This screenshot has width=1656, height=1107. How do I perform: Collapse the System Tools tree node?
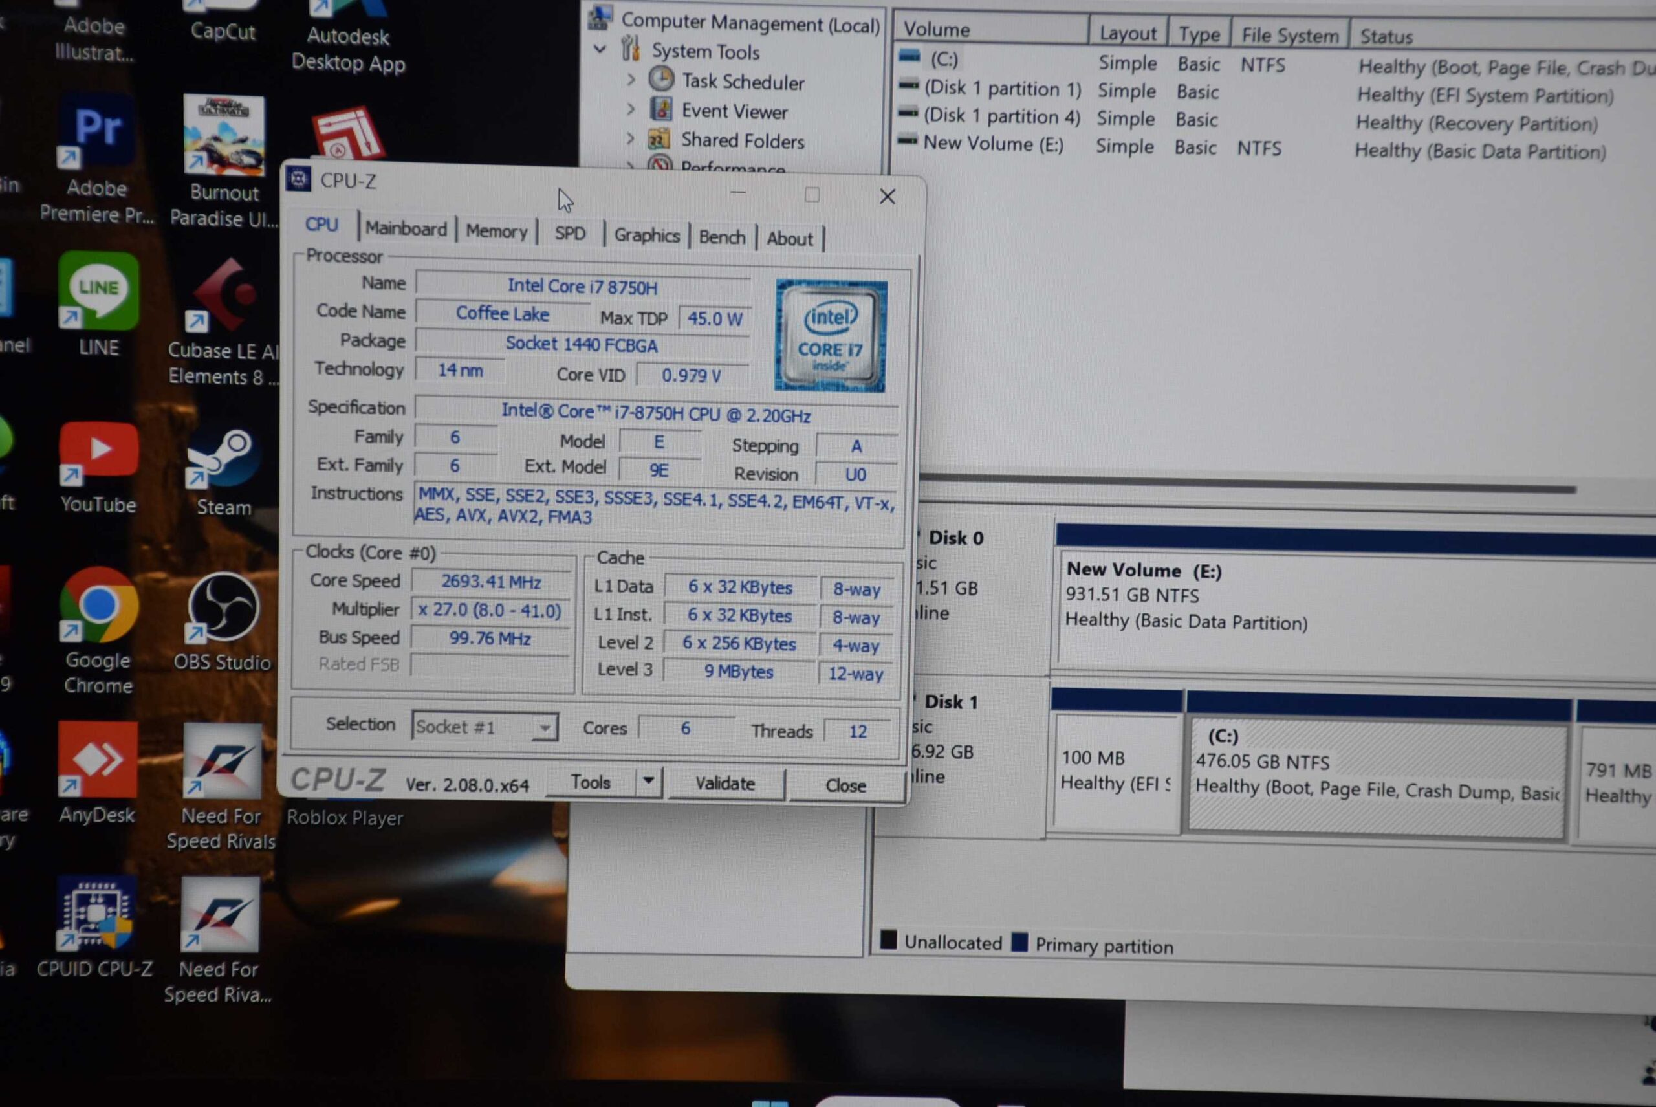600,49
